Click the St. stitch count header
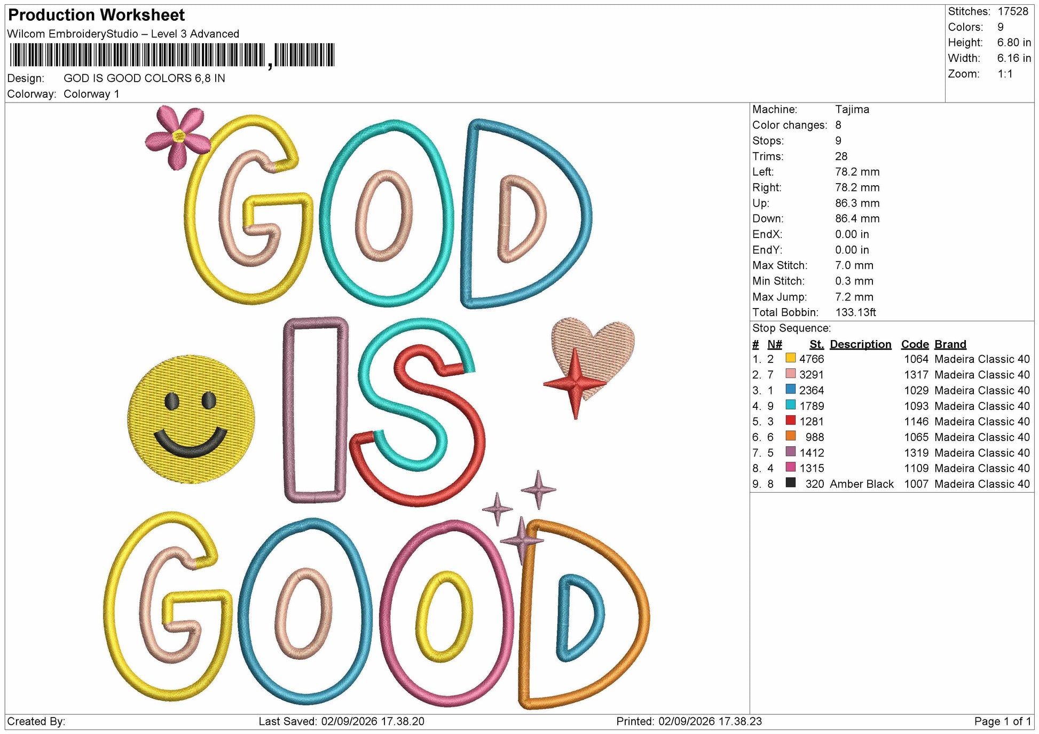This screenshot has height=734, width=1039. coord(816,344)
